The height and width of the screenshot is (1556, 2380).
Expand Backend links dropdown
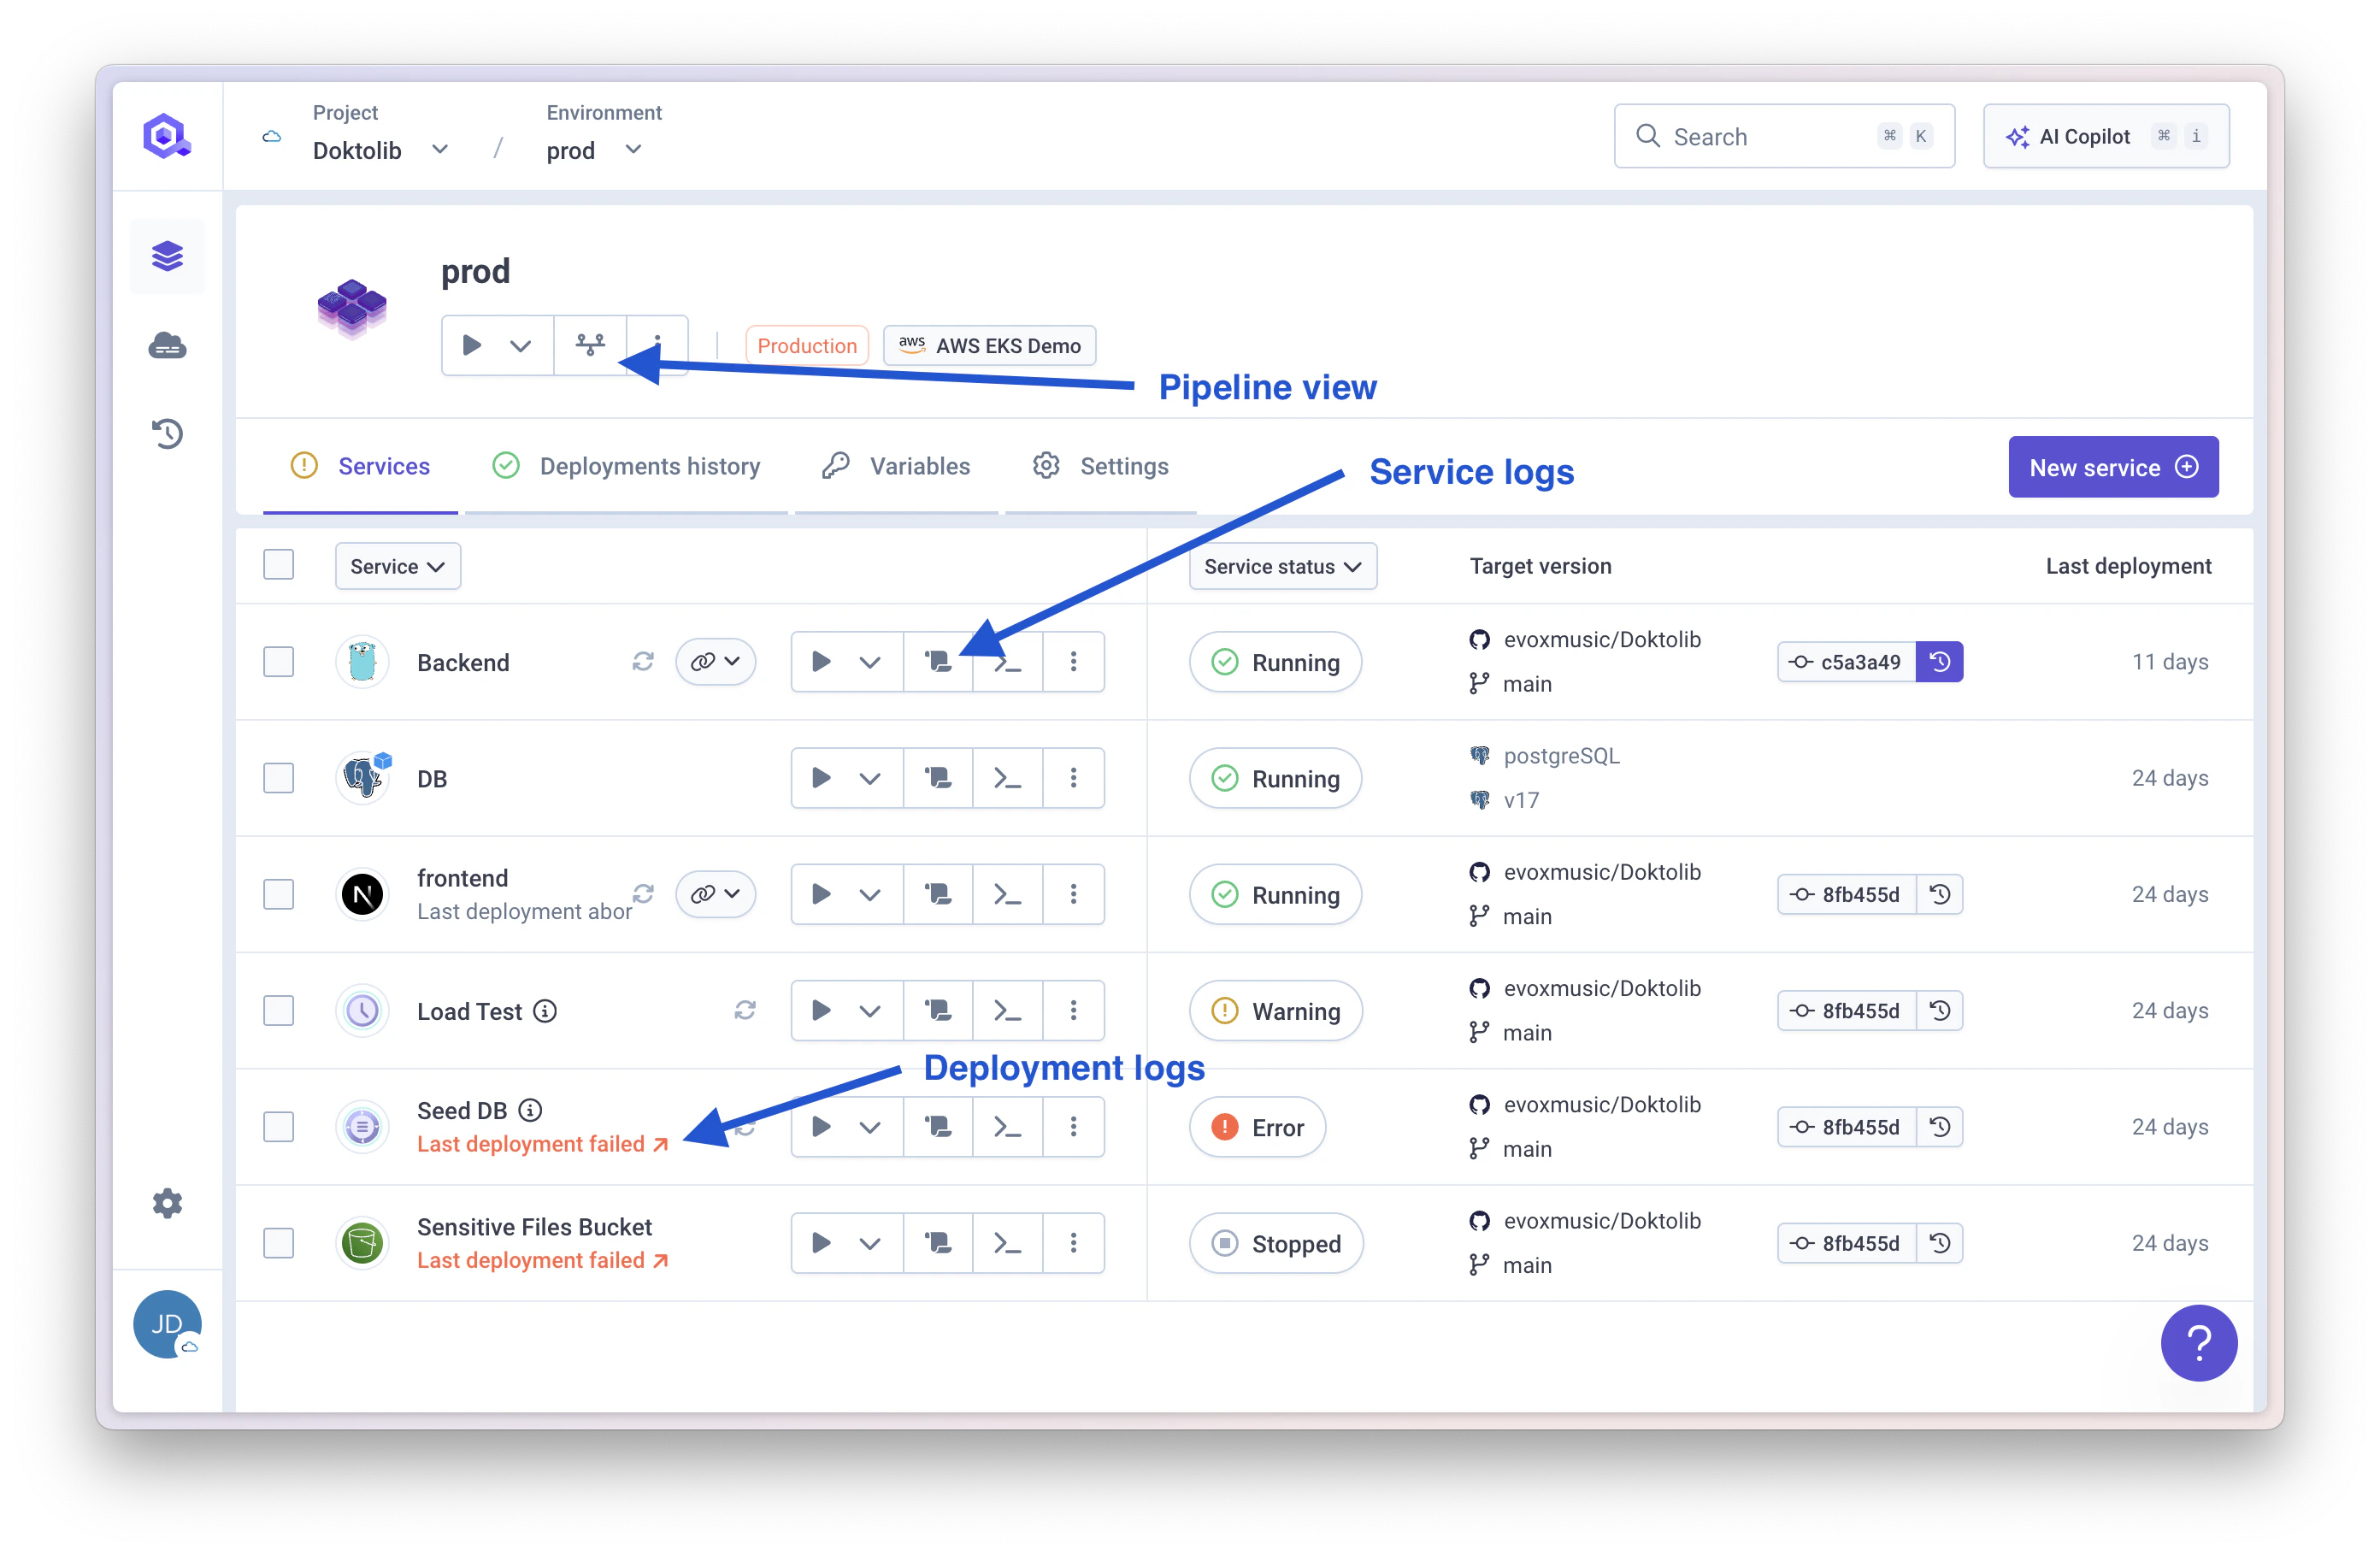715,662
